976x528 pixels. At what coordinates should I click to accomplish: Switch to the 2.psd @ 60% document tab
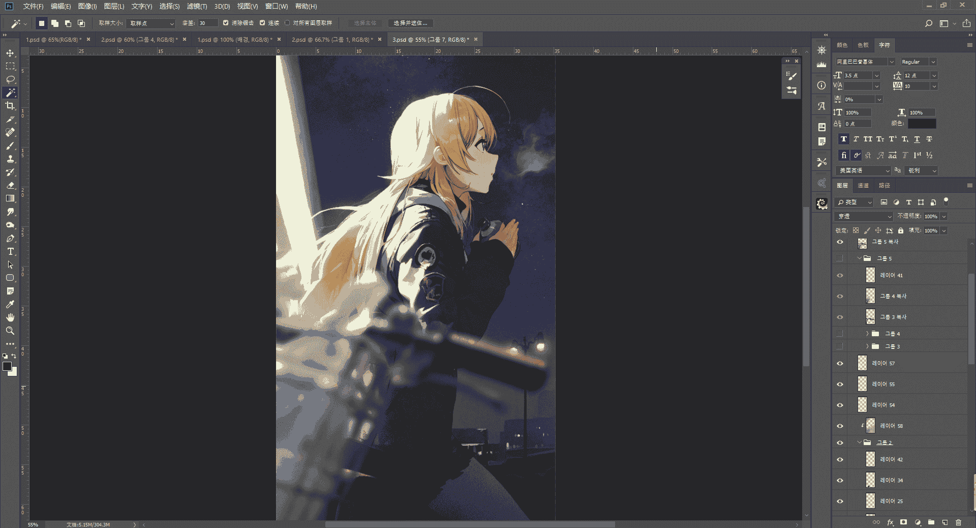tap(139, 39)
